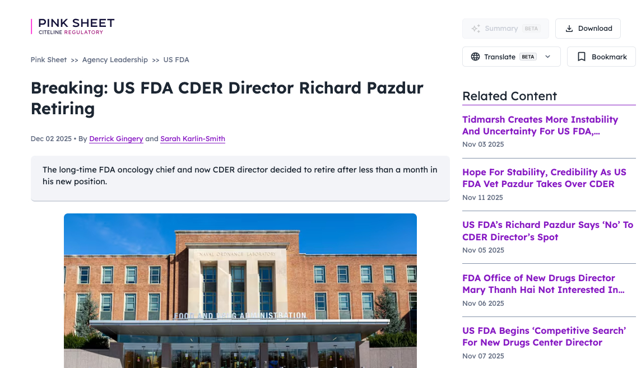Click the Summary sparkle icon

pos(476,29)
